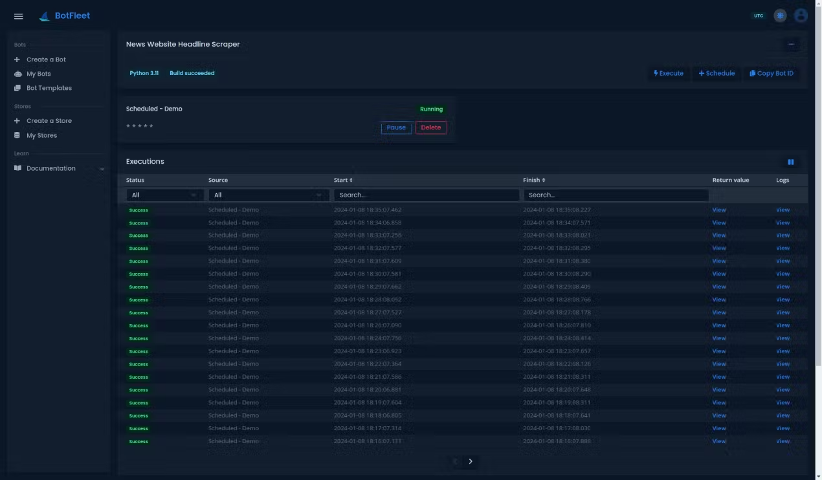View return value for 18:17:07.314 execution

pyautogui.click(x=719, y=428)
